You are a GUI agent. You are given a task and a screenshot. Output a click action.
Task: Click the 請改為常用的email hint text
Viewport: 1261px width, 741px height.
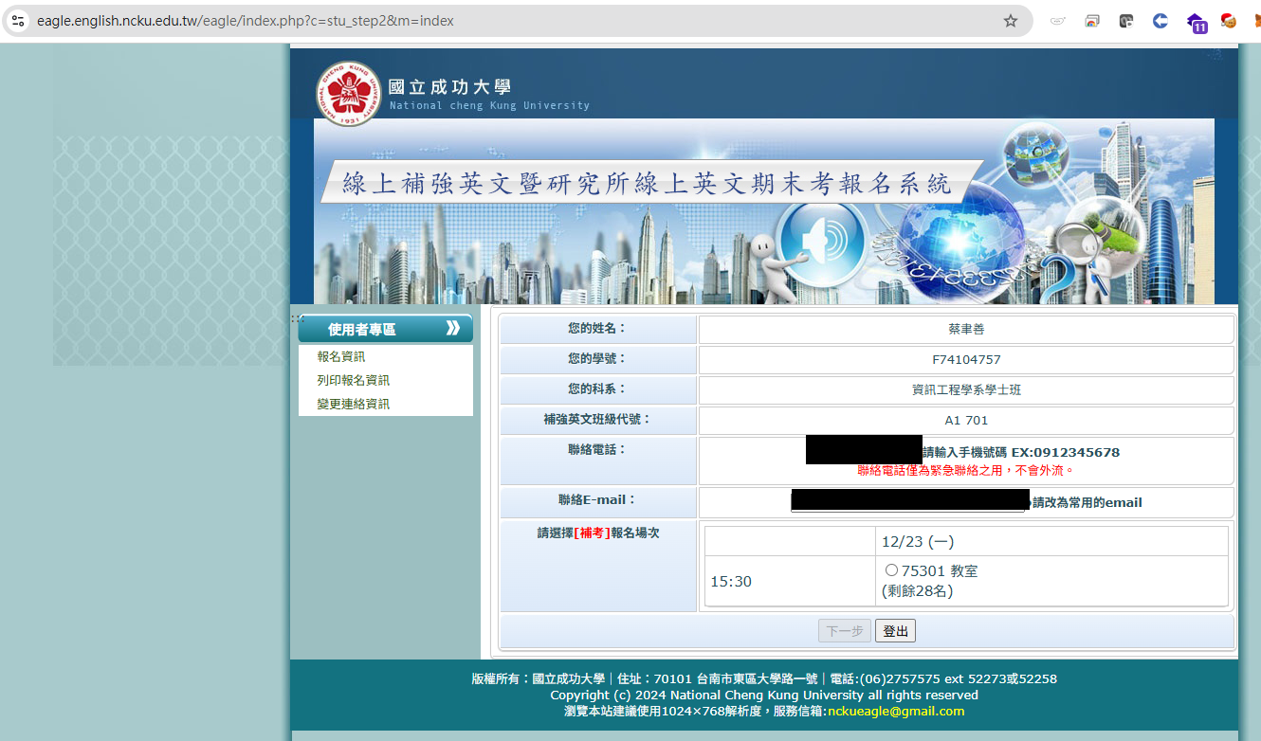(x=1087, y=502)
